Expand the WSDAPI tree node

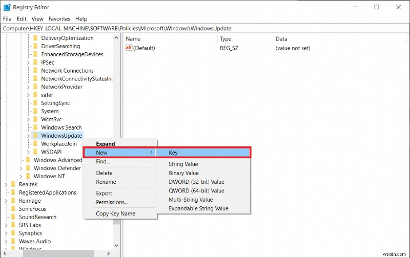point(28,152)
